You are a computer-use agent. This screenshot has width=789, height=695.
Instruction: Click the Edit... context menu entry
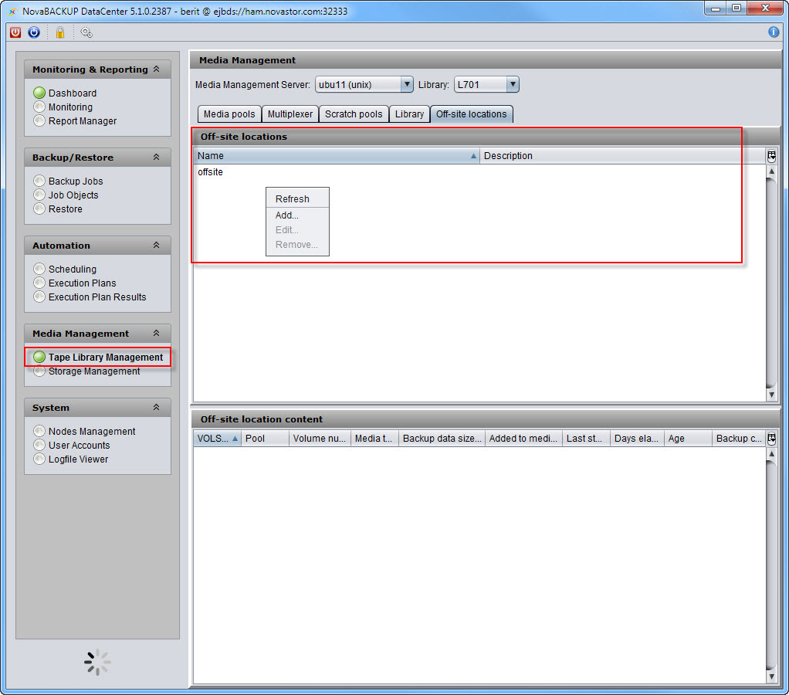(297, 230)
